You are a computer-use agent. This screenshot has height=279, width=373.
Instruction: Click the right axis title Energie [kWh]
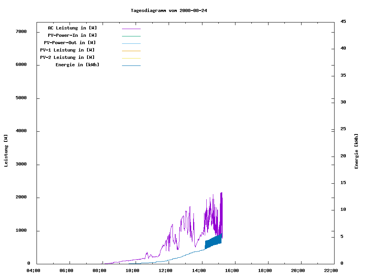point(356,151)
